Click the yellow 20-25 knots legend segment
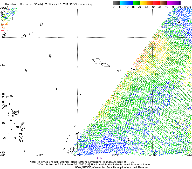This screenshot has width=192, height=169. click(x=143, y=3)
